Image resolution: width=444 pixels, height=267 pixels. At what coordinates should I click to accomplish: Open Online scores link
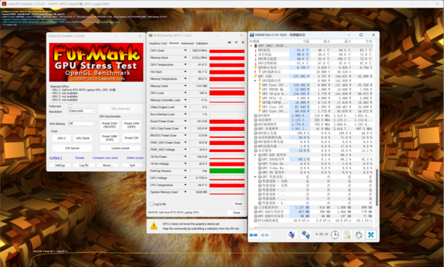point(135,157)
